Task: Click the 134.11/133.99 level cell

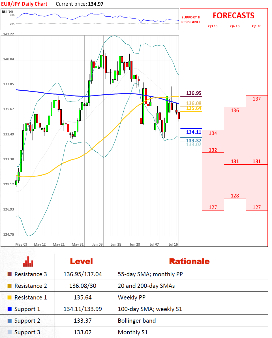Action: click(x=83, y=309)
